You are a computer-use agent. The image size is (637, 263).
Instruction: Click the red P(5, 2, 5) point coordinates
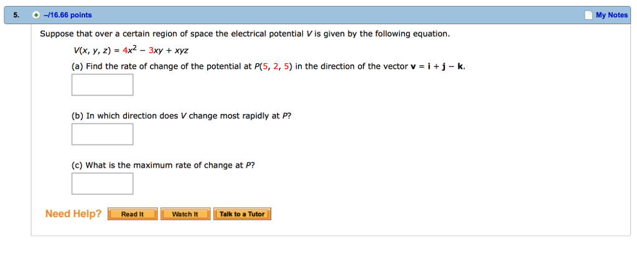pyautogui.click(x=272, y=66)
